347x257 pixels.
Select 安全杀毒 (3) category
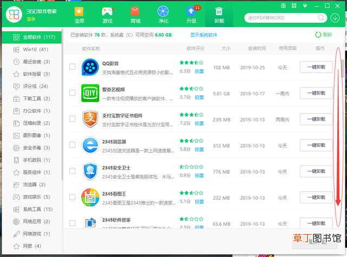click(x=31, y=148)
